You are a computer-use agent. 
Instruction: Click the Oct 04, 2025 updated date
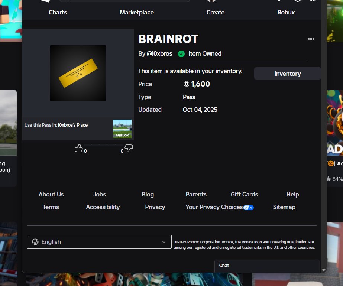point(200,110)
